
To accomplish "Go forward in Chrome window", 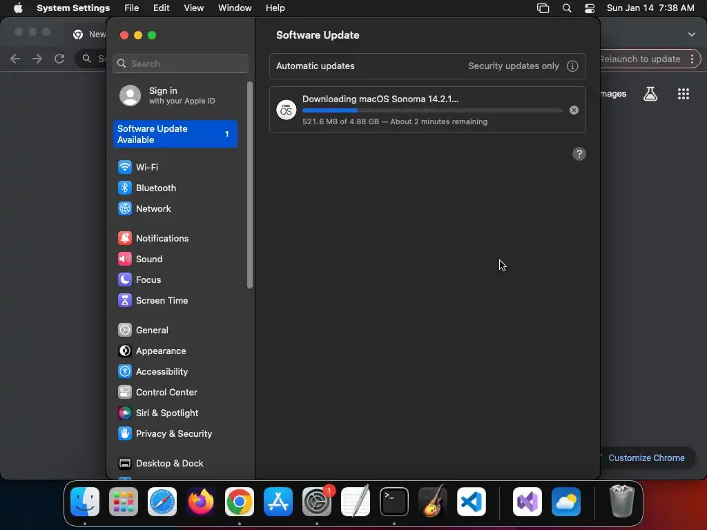I will click(37, 59).
